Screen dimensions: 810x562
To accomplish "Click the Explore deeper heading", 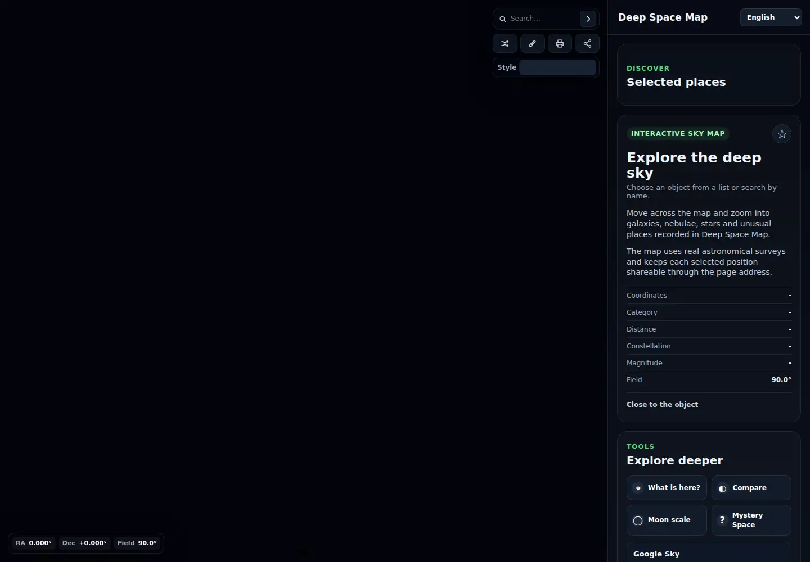I will pyautogui.click(x=674, y=460).
